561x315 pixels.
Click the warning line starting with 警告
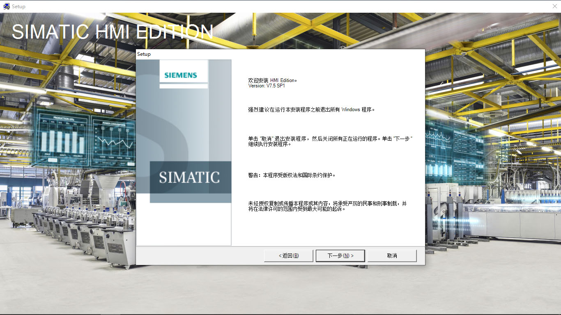[x=292, y=175]
